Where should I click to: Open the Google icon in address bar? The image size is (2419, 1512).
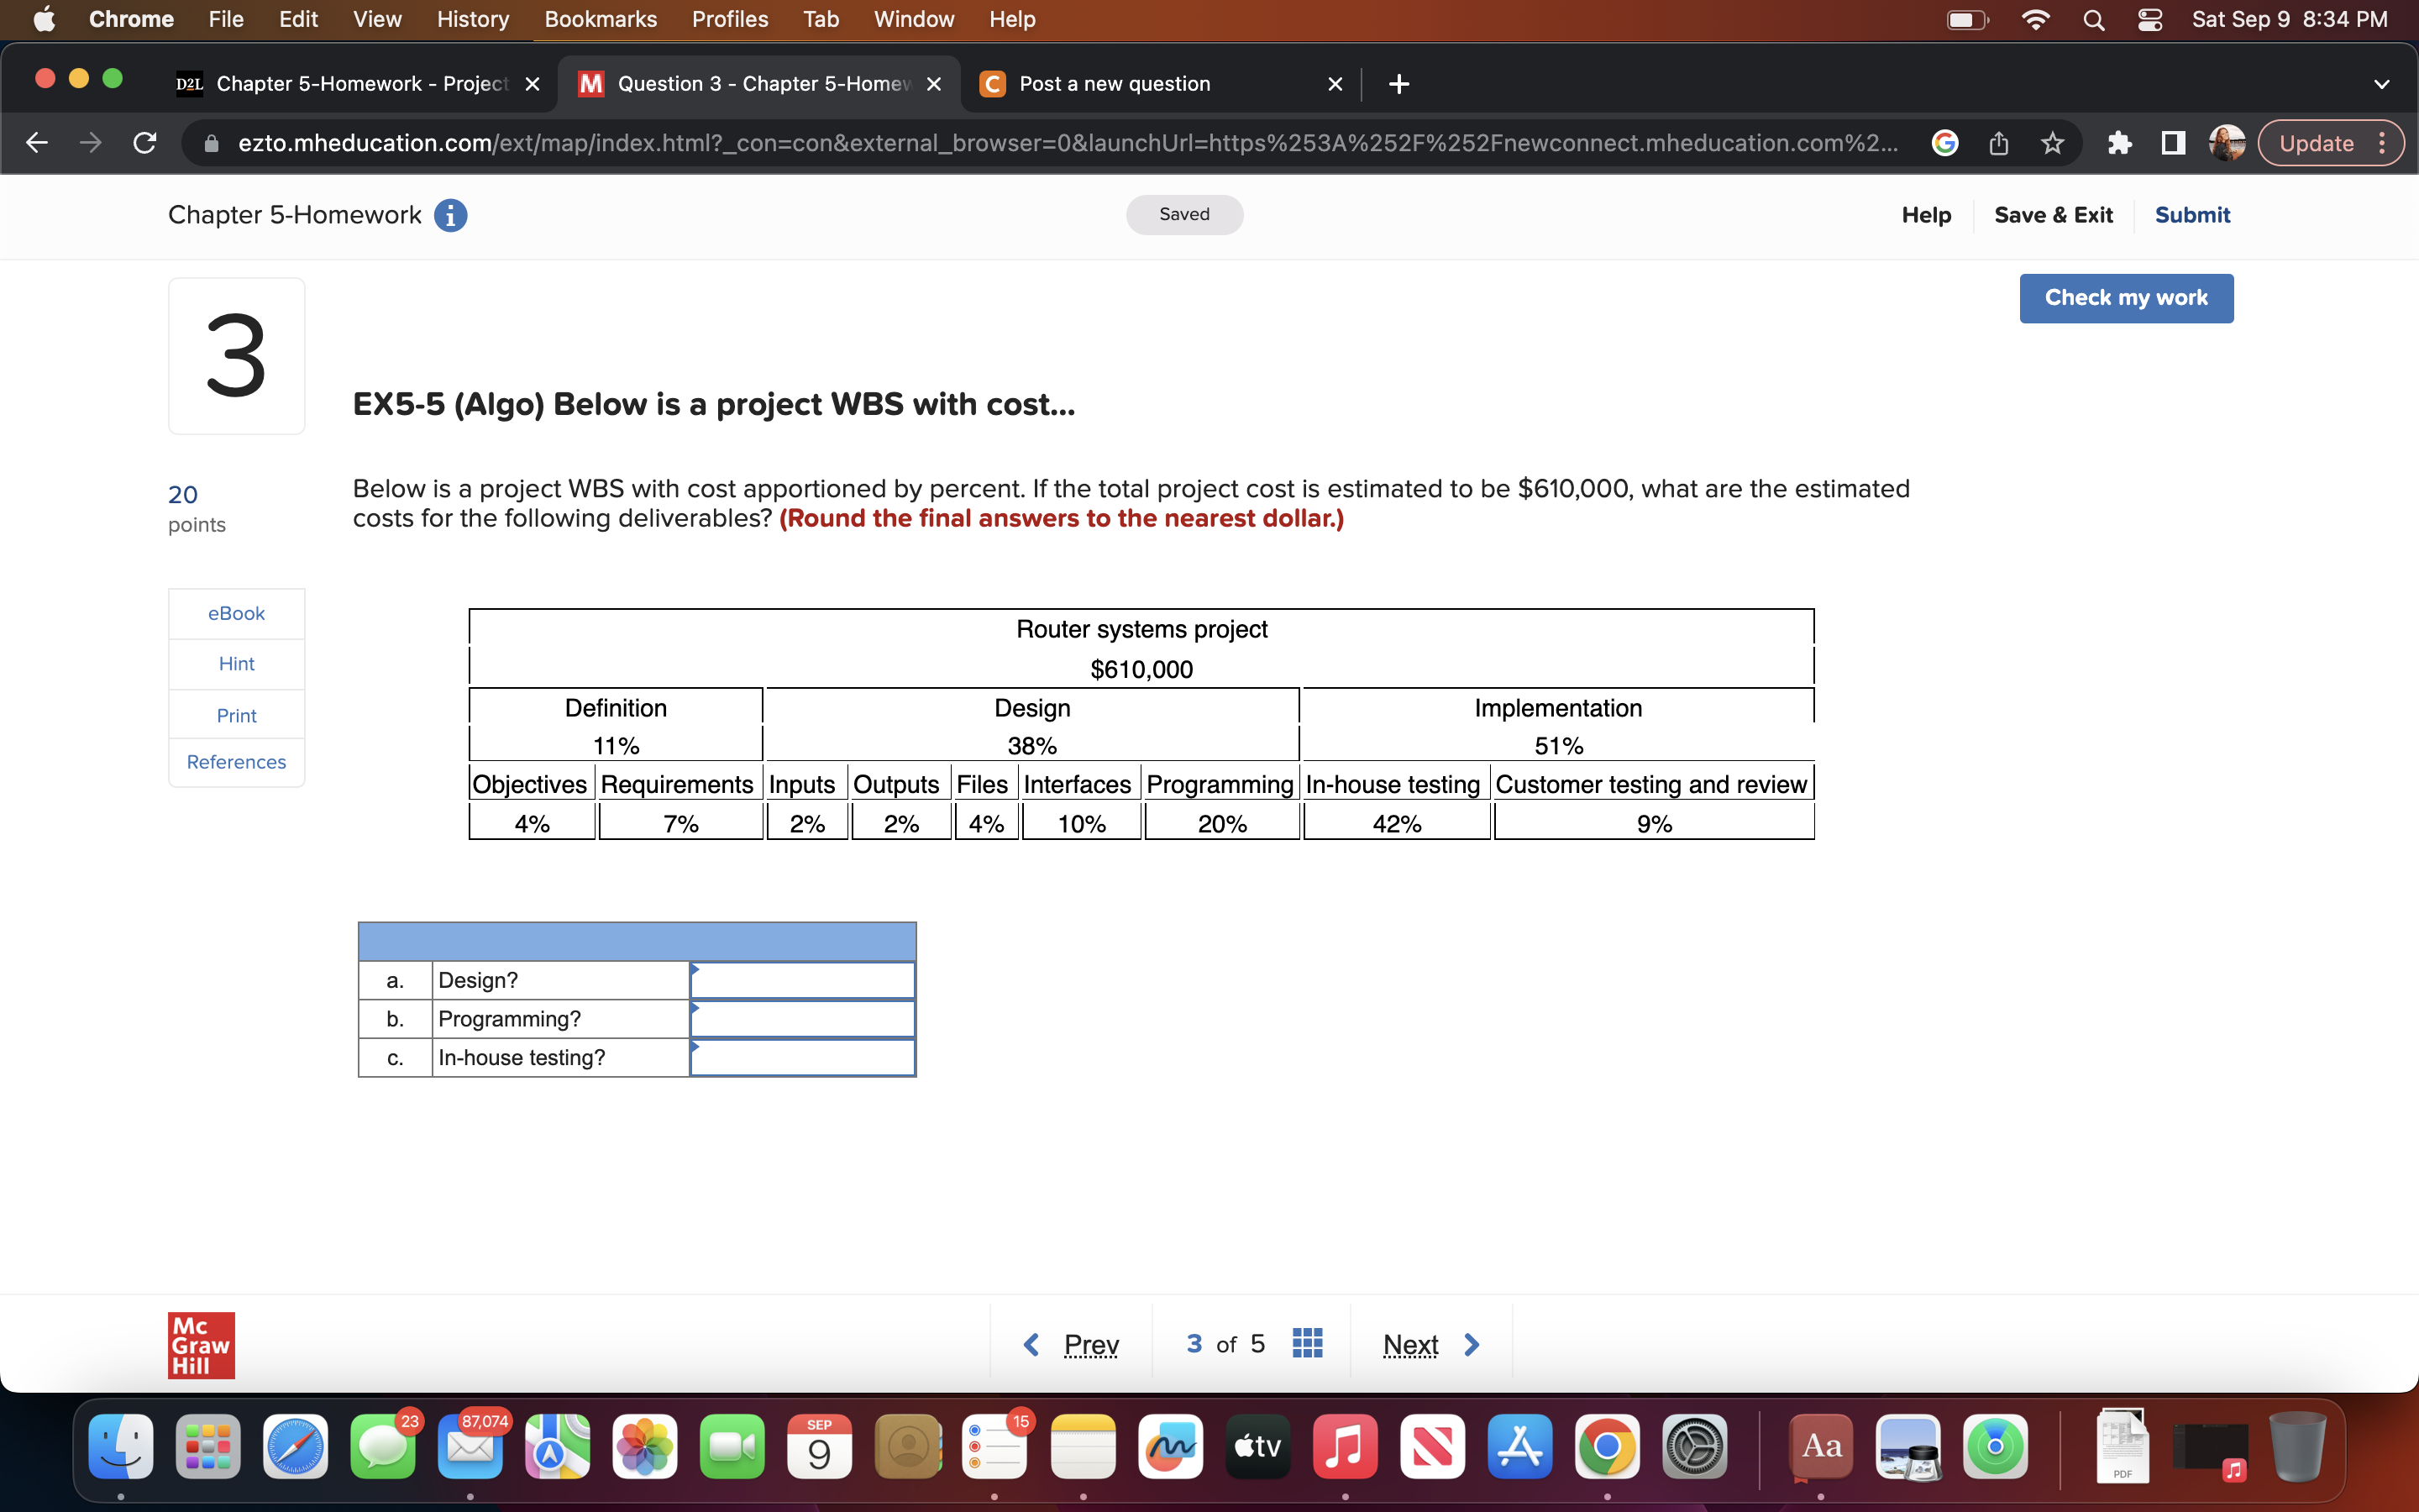(x=1944, y=143)
